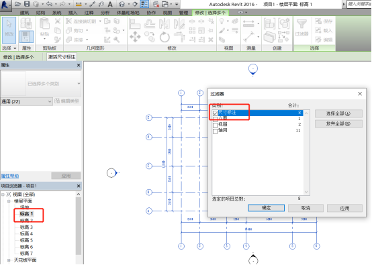Open the Default 3D View house icon
The width and height of the screenshot is (372, 265).
click(122, 4)
